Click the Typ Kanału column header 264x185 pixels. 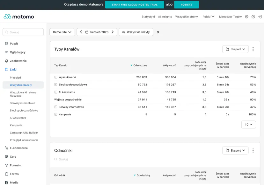[x=61, y=65]
